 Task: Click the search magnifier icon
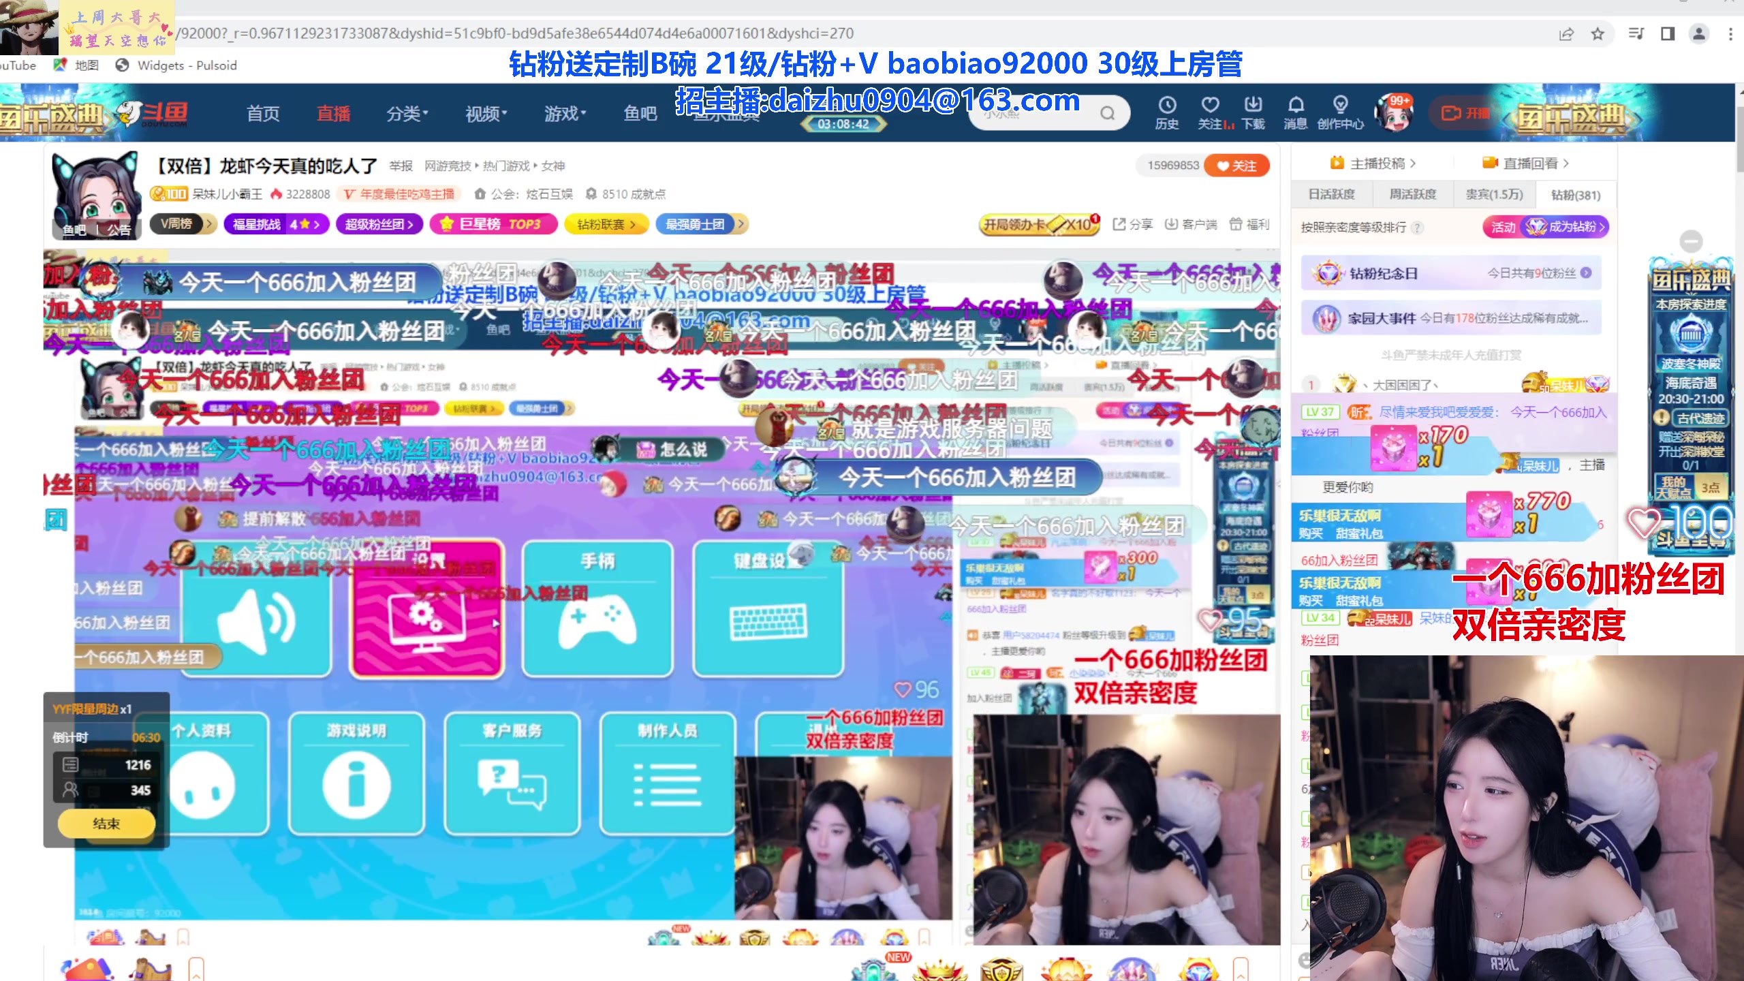(x=1108, y=113)
